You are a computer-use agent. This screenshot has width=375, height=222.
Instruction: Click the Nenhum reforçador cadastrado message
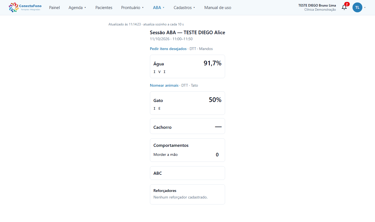click(x=180, y=197)
